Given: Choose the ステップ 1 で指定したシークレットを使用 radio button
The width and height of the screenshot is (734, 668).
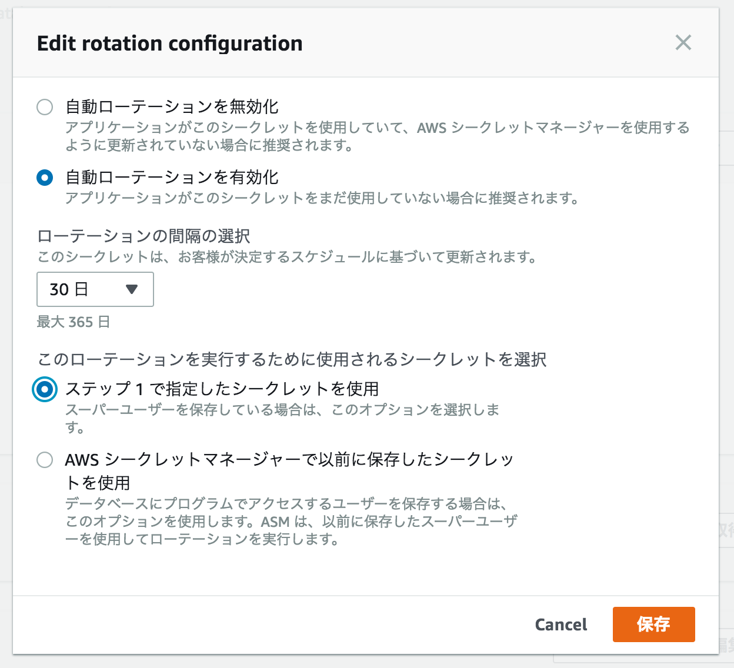Looking at the screenshot, I should pos(45,389).
